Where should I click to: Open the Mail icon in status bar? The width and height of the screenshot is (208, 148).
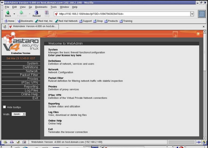[x=11, y=142]
